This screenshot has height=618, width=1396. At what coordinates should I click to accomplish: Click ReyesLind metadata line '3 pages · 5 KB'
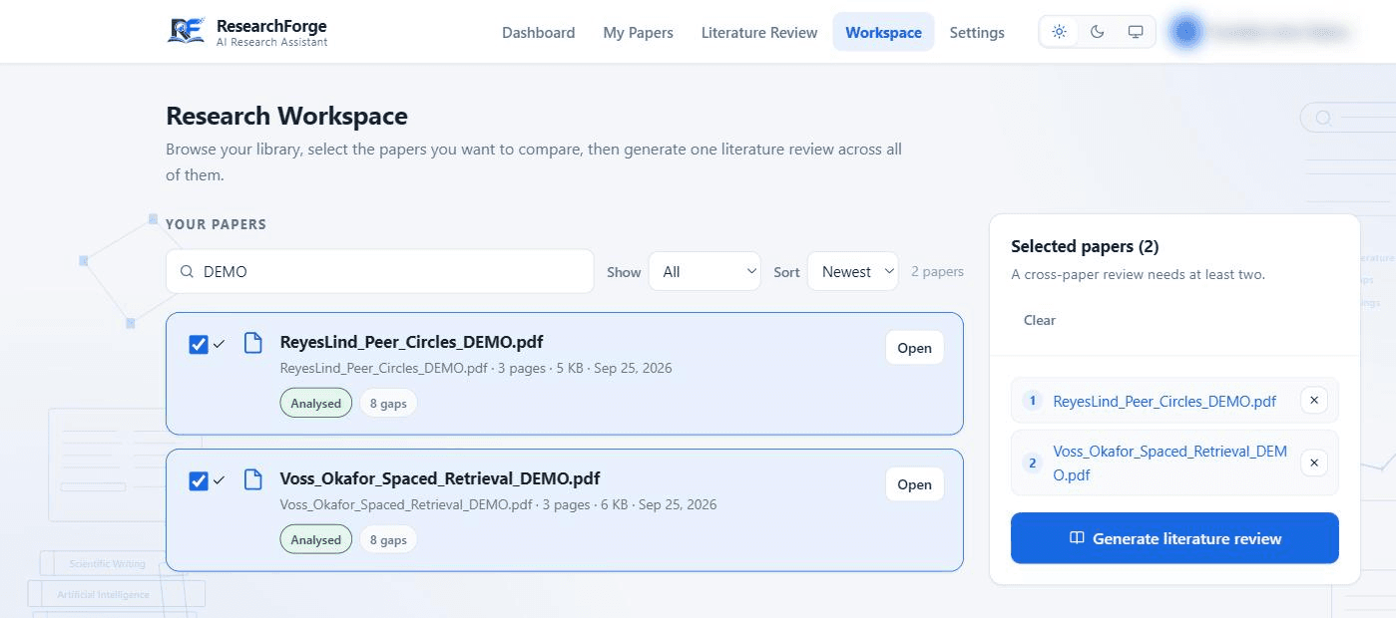click(x=539, y=368)
